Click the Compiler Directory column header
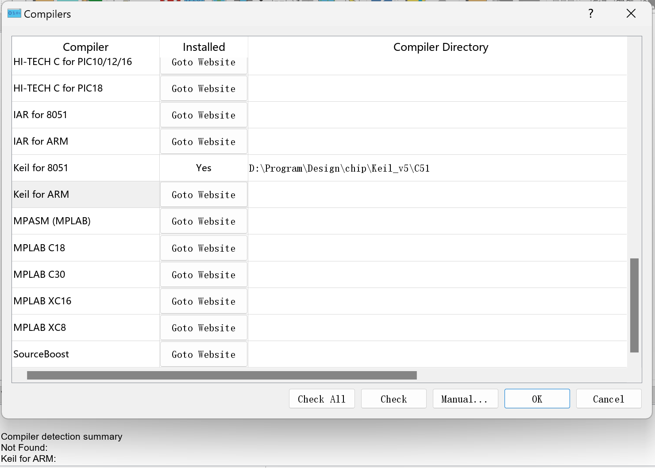This screenshot has width=655, height=468. click(x=440, y=47)
